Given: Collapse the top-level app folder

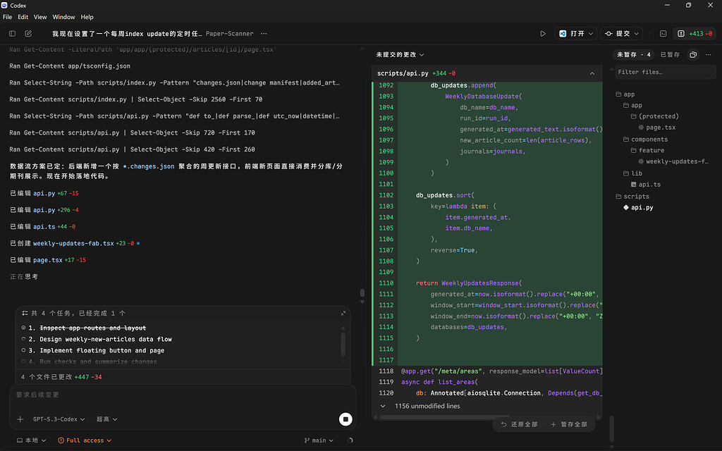Looking at the screenshot, I should (x=625, y=94).
